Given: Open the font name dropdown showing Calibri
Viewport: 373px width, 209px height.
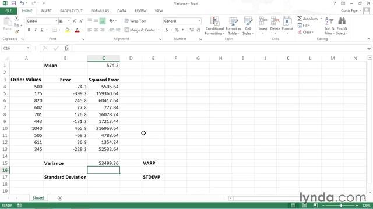Looking at the screenshot, I should pyautogui.click(x=57, y=21).
